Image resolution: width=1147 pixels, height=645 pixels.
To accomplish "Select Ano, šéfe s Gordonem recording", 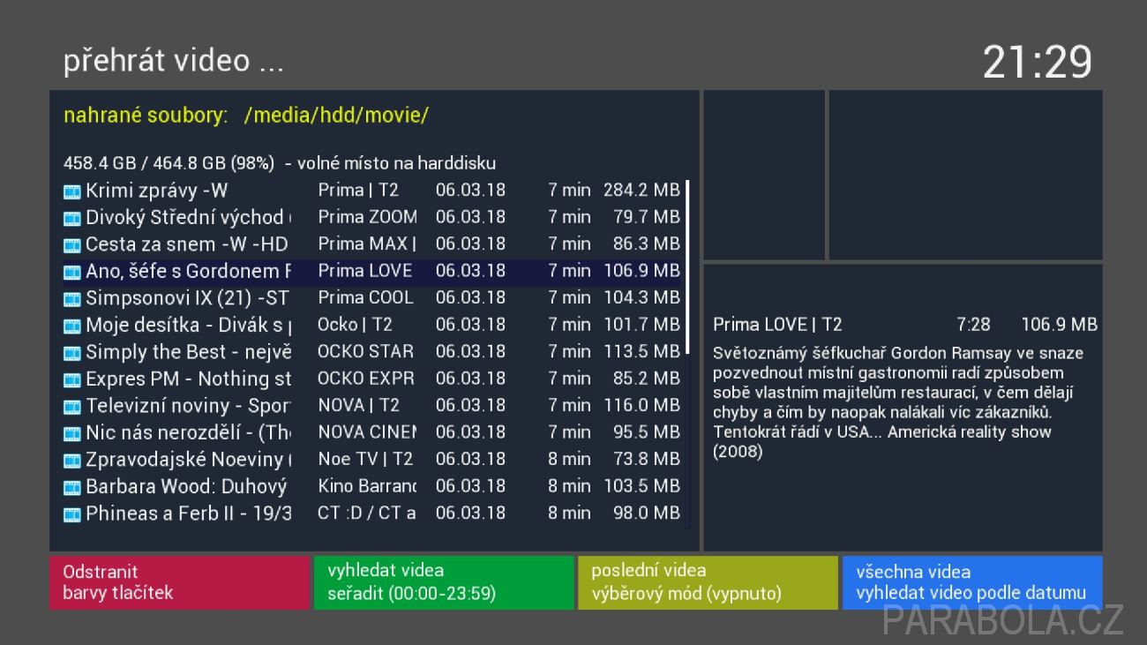I will pyautogui.click(x=372, y=271).
